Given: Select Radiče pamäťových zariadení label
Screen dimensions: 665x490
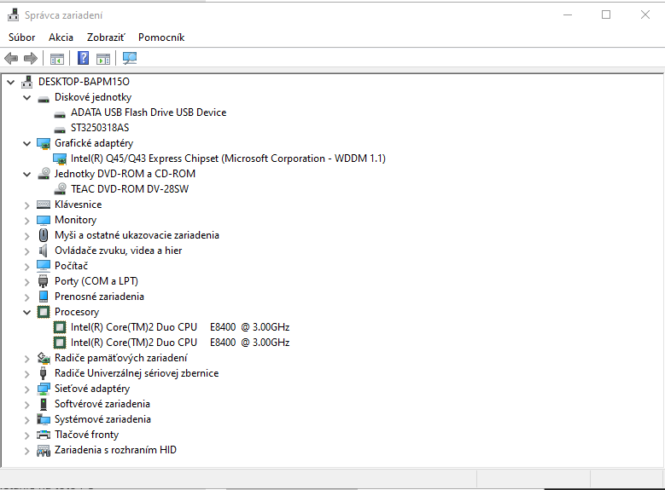Looking at the screenshot, I should click(121, 358).
